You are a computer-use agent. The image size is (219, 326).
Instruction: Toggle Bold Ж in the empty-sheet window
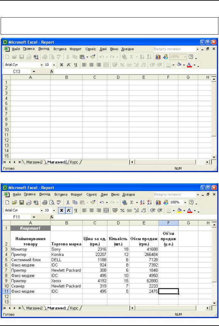(x=61, y=65)
